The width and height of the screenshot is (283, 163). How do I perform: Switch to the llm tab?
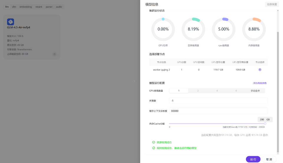pos(7,7)
